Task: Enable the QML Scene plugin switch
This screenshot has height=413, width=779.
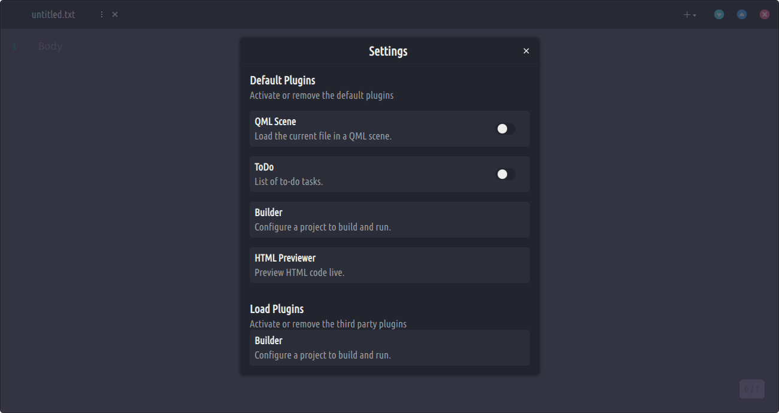Action: [505, 129]
